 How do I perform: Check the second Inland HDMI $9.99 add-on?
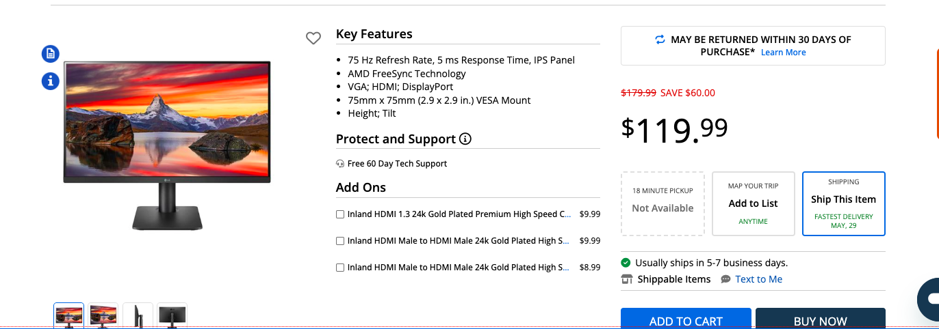[x=340, y=241]
